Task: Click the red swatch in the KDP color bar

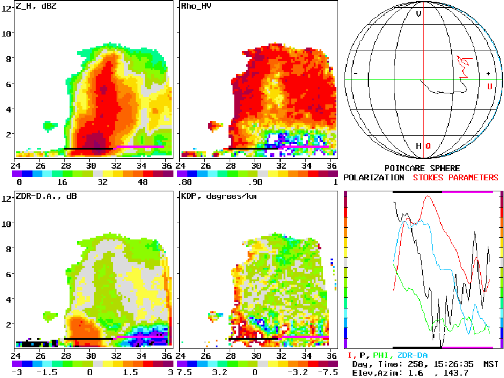Action: pyautogui.click(x=313, y=364)
